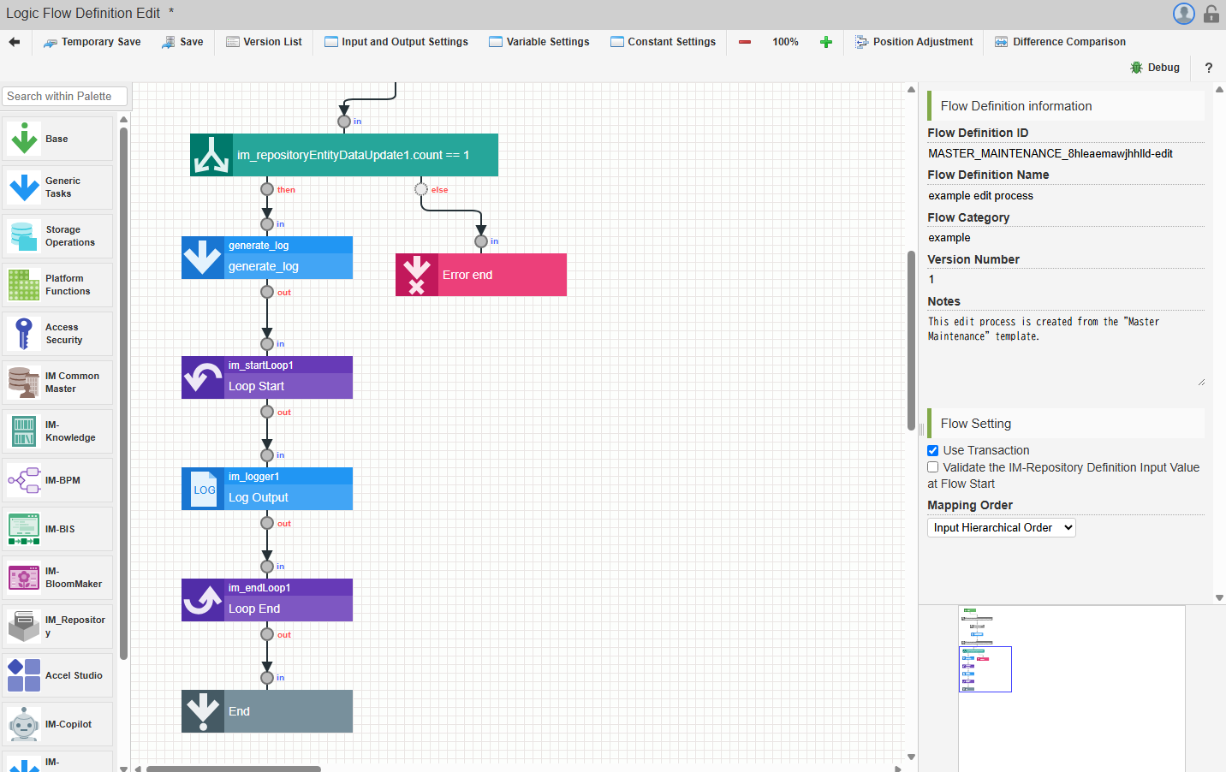Screen dimensions: 1226x772
Task: Click the canvas vertical scrollbar
Action: pyautogui.click(x=911, y=340)
